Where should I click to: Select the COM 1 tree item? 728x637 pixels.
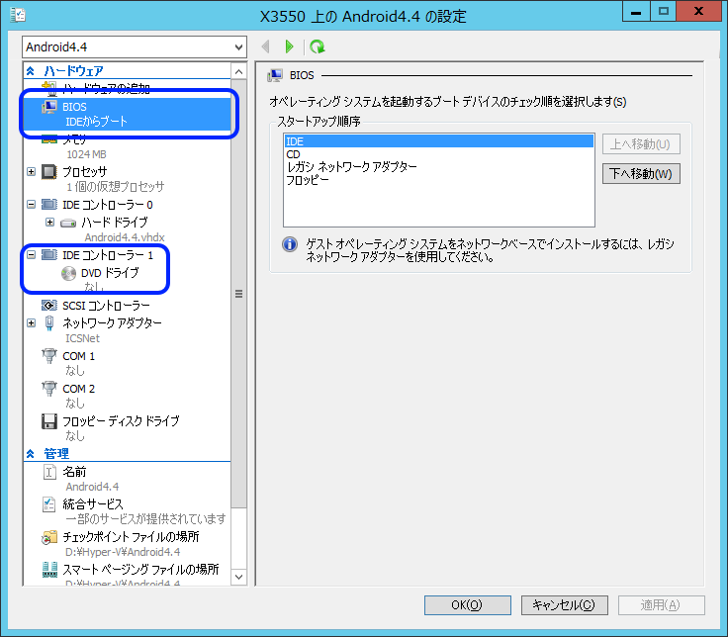tap(78, 356)
